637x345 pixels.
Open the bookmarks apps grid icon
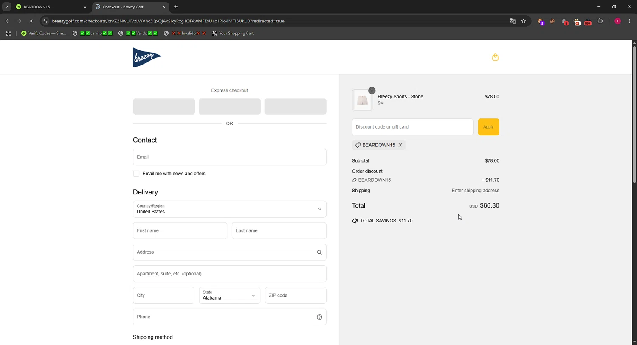(x=8, y=33)
